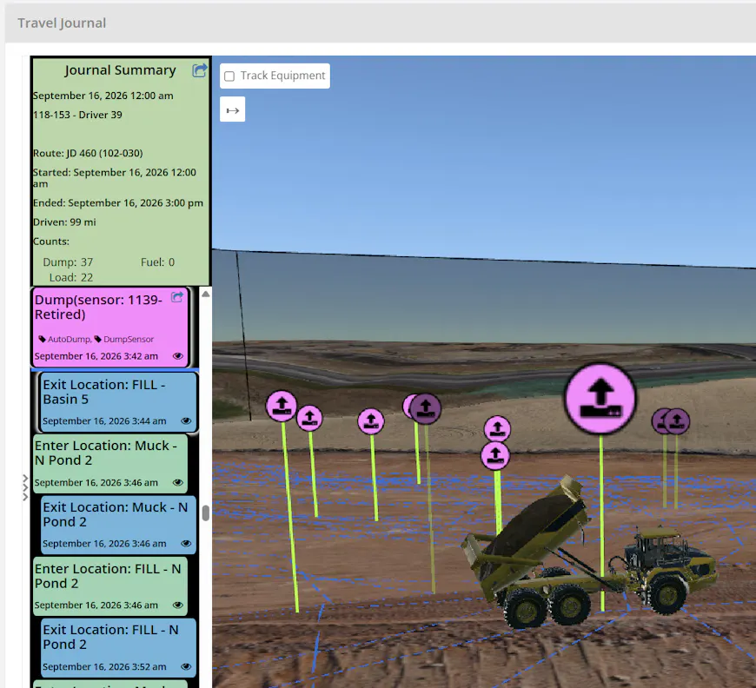Click the dump marker third from left
Viewport: 756px width, 688px height.
371,422
